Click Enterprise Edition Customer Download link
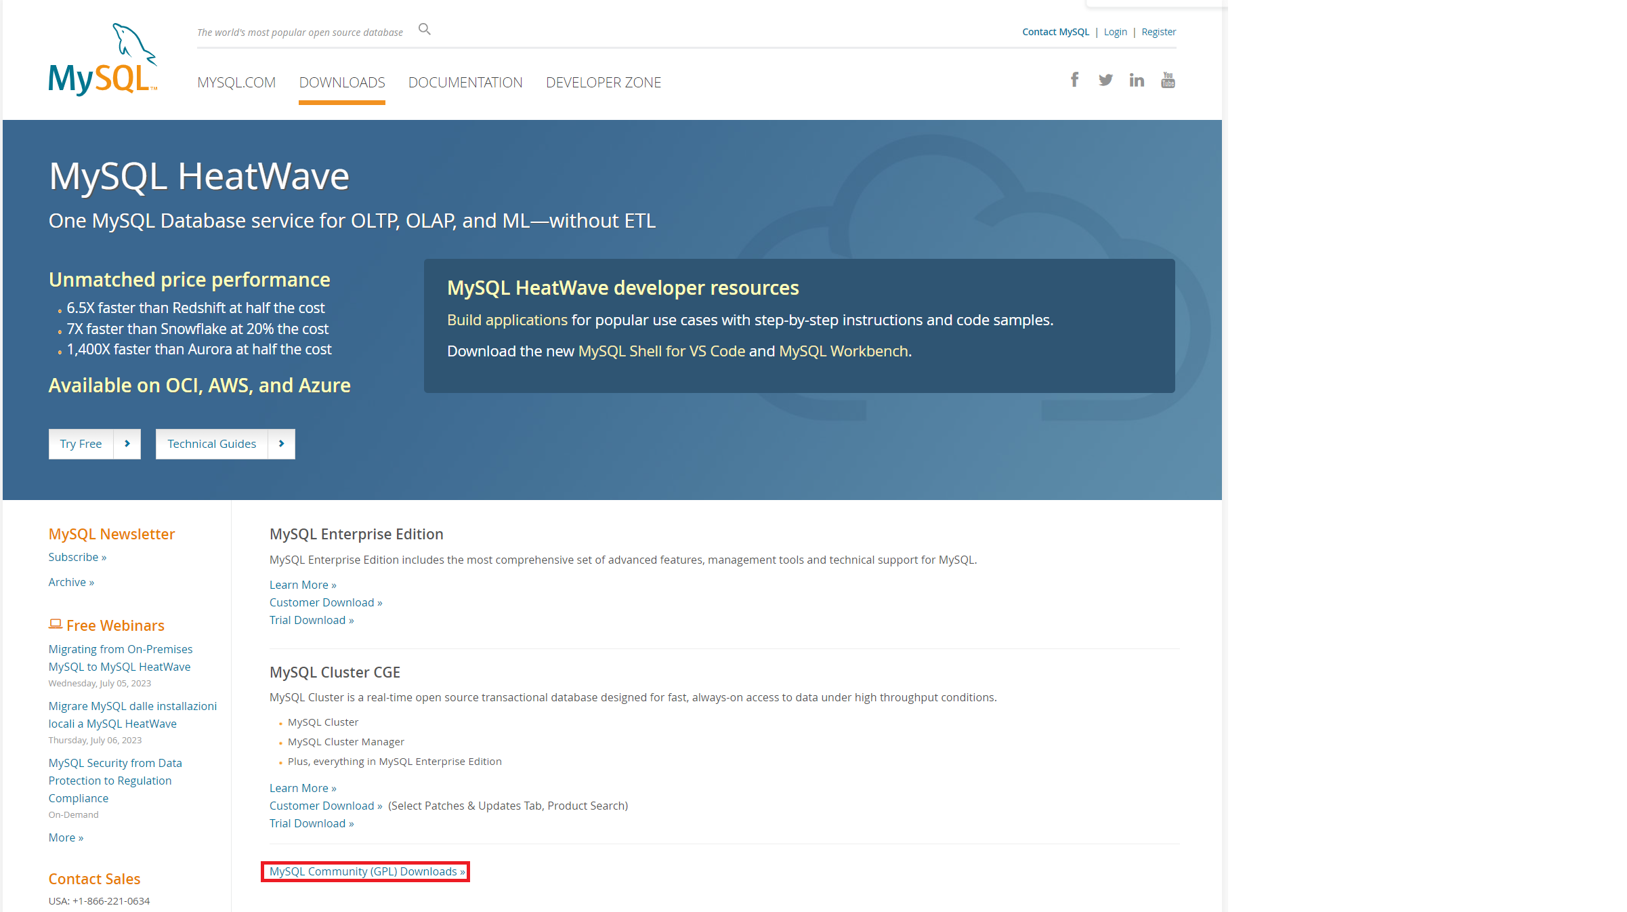The width and height of the screenshot is (1627, 912). (326, 602)
